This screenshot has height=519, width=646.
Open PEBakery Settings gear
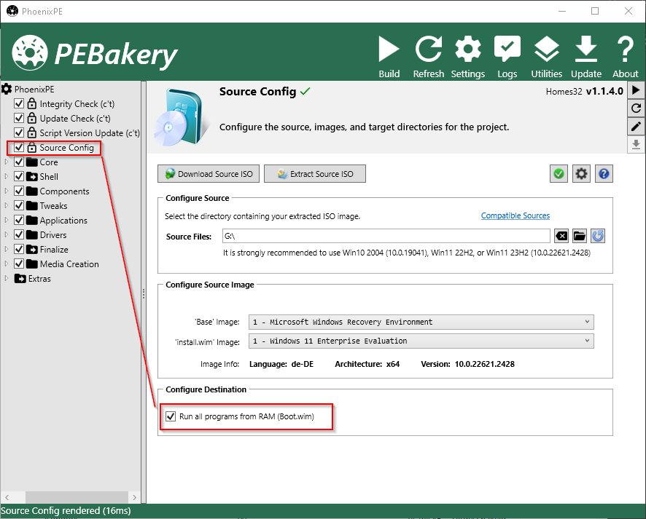click(467, 56)
